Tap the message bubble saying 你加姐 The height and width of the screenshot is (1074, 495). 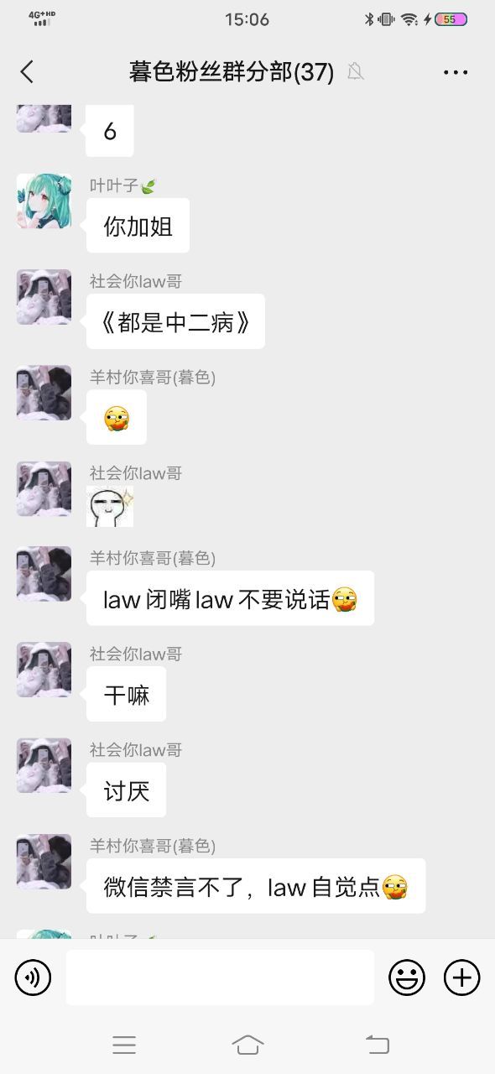138,226
